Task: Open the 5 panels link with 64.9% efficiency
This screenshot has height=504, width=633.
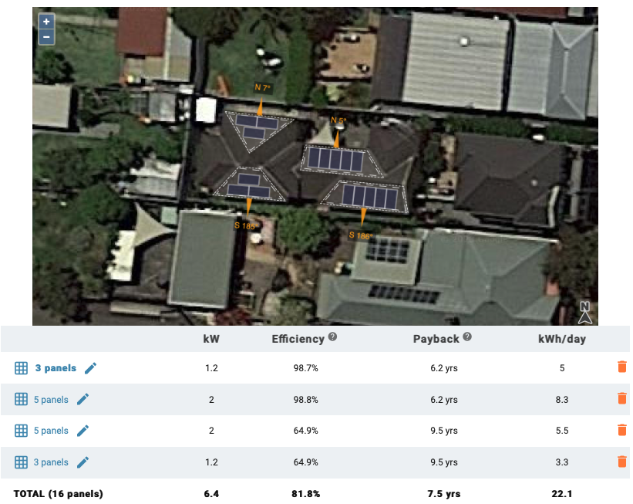Action: (x=51, y=431)
